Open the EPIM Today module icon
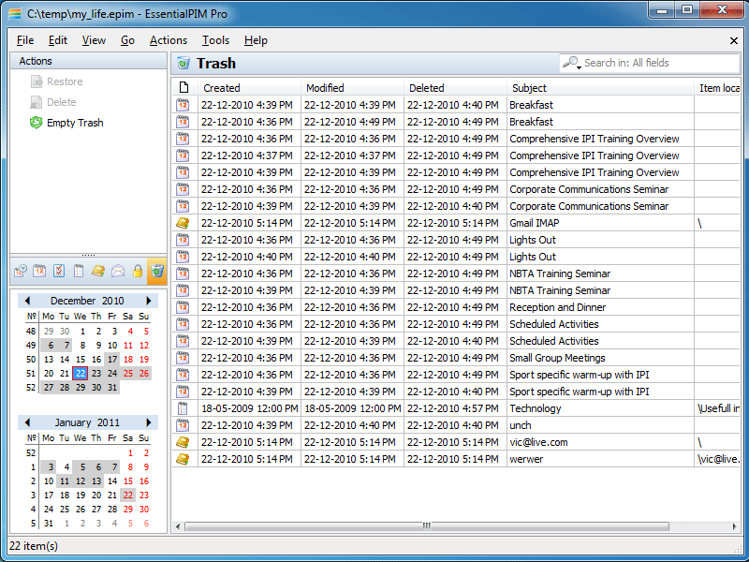 pos(21,272)
